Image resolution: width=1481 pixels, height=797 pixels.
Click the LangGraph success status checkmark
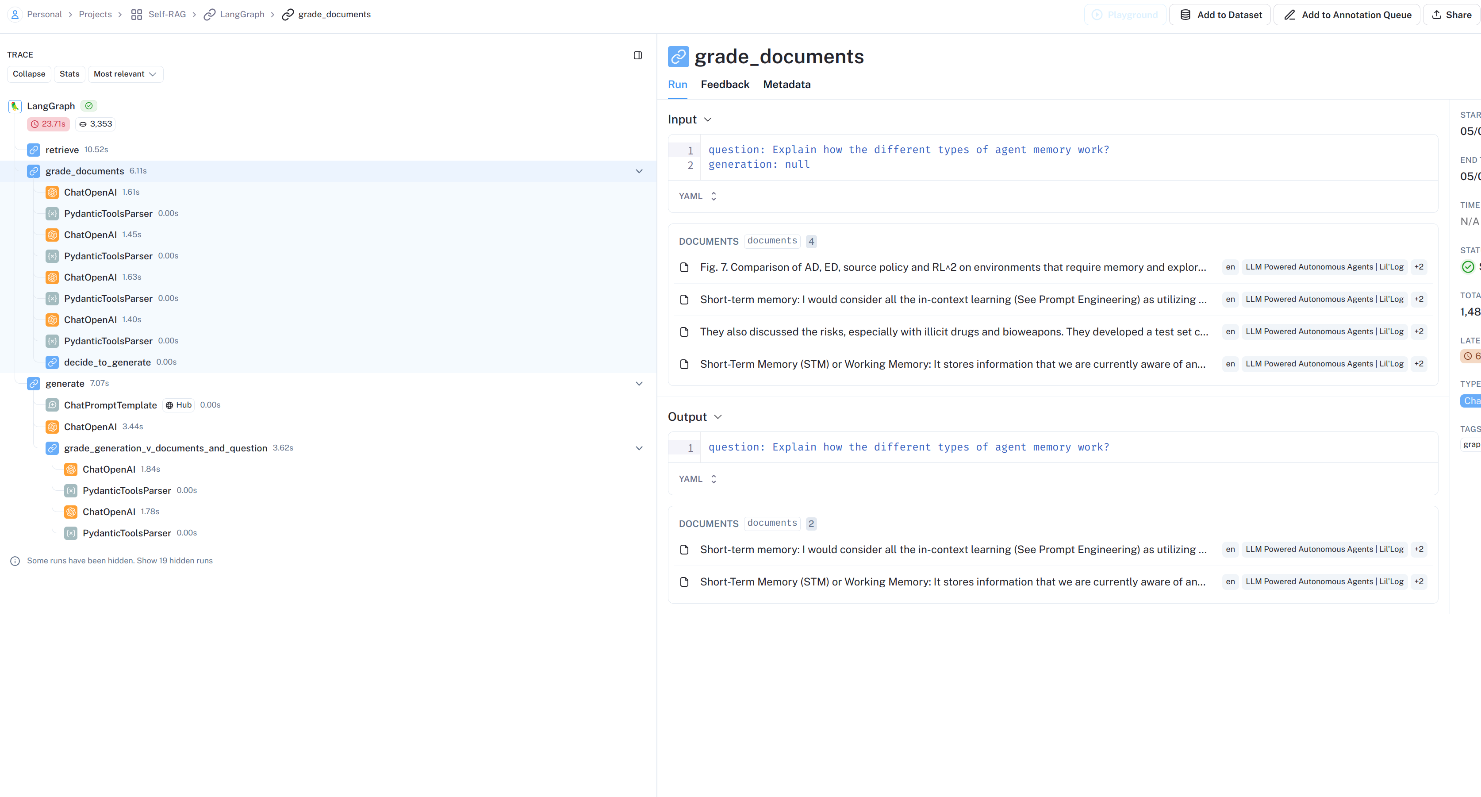[88, 106]
